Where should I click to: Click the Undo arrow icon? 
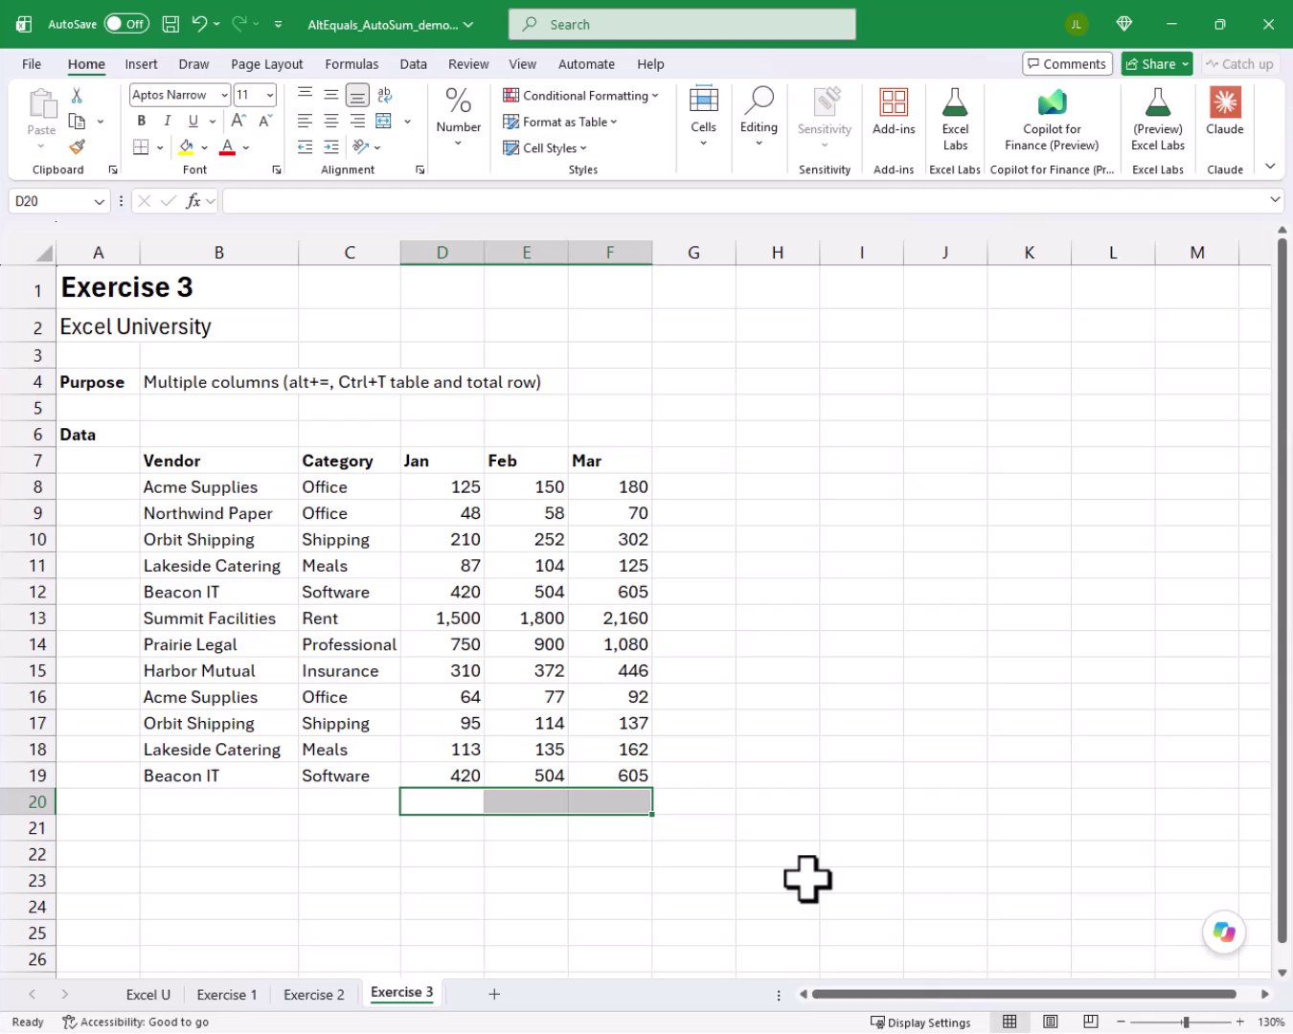click(x=199, y=24)
